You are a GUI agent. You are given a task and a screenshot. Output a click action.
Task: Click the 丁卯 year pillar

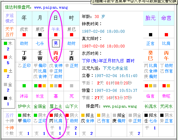[x=24, y=56]
